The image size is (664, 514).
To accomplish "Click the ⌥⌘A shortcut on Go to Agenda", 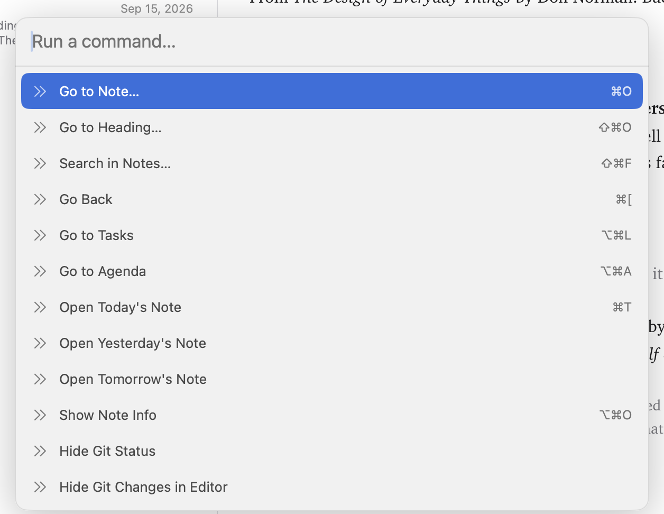I will [x=616, y=271].
